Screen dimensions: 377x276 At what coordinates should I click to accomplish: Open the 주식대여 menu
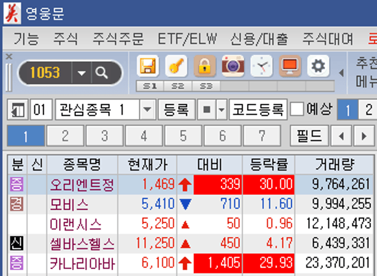click(328, 39)
